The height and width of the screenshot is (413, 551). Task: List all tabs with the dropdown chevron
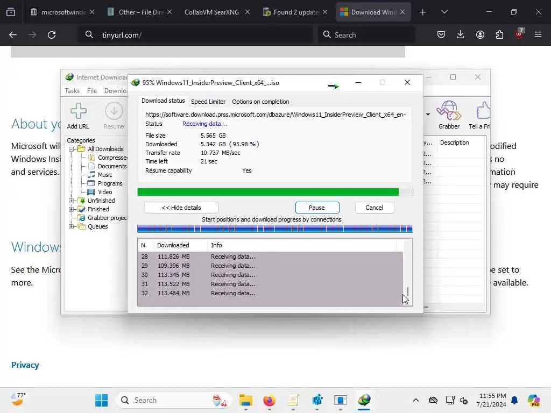444,12
